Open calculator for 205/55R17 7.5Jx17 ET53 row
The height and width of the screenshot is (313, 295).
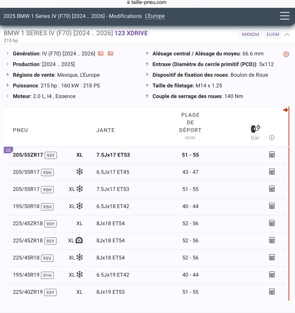pyautogui.click(x=272, y=189)
